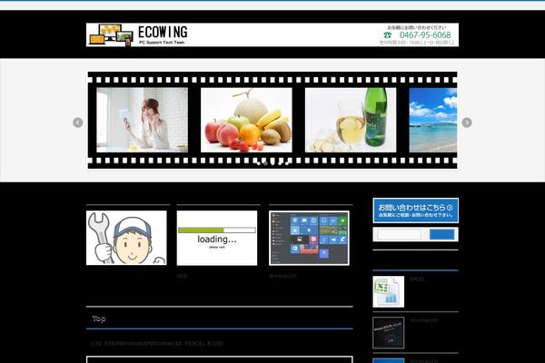Select the woman holding a tablet slide
This screenshot has height=363, width=545.
tap(143, 120)
